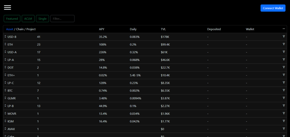Open the hamburger menu
Viewport: 290px width, 137px height.
point(8,7)
